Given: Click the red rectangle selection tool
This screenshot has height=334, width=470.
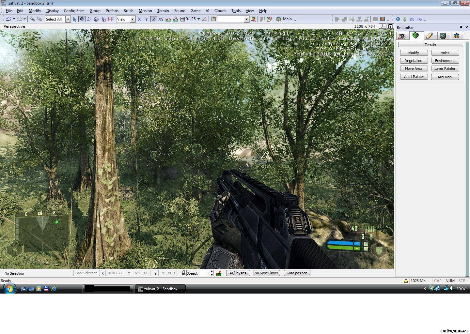Looking at the screenshot, I should (111, 19).
